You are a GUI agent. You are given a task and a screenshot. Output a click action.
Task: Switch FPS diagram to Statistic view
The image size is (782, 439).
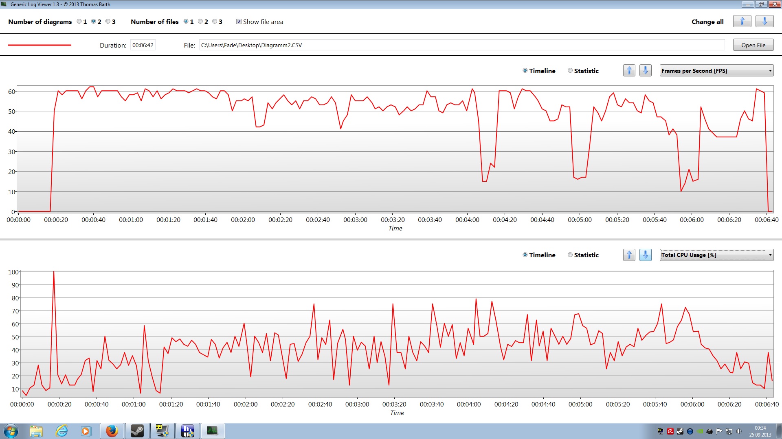[570, 71]
